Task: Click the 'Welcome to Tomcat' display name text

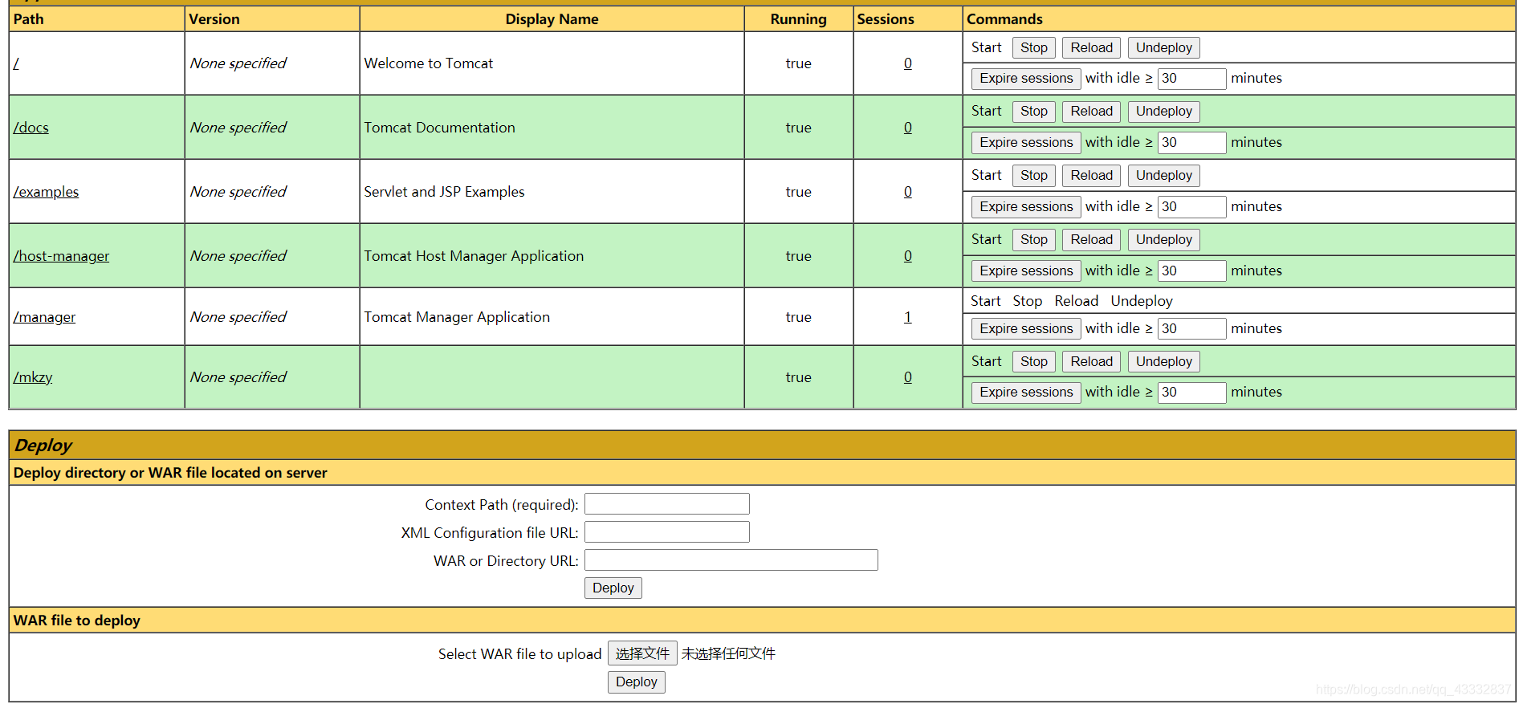Action: (x=429, y=63)
